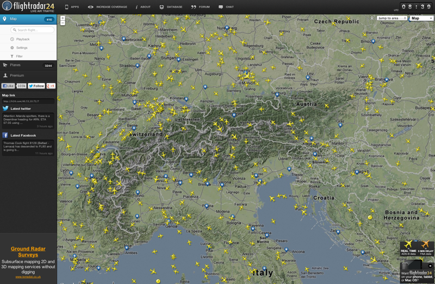Image resolution: width=435 pixels, height=284 pixels.
Task: Click the 103k like count
Action: (21, 86)
